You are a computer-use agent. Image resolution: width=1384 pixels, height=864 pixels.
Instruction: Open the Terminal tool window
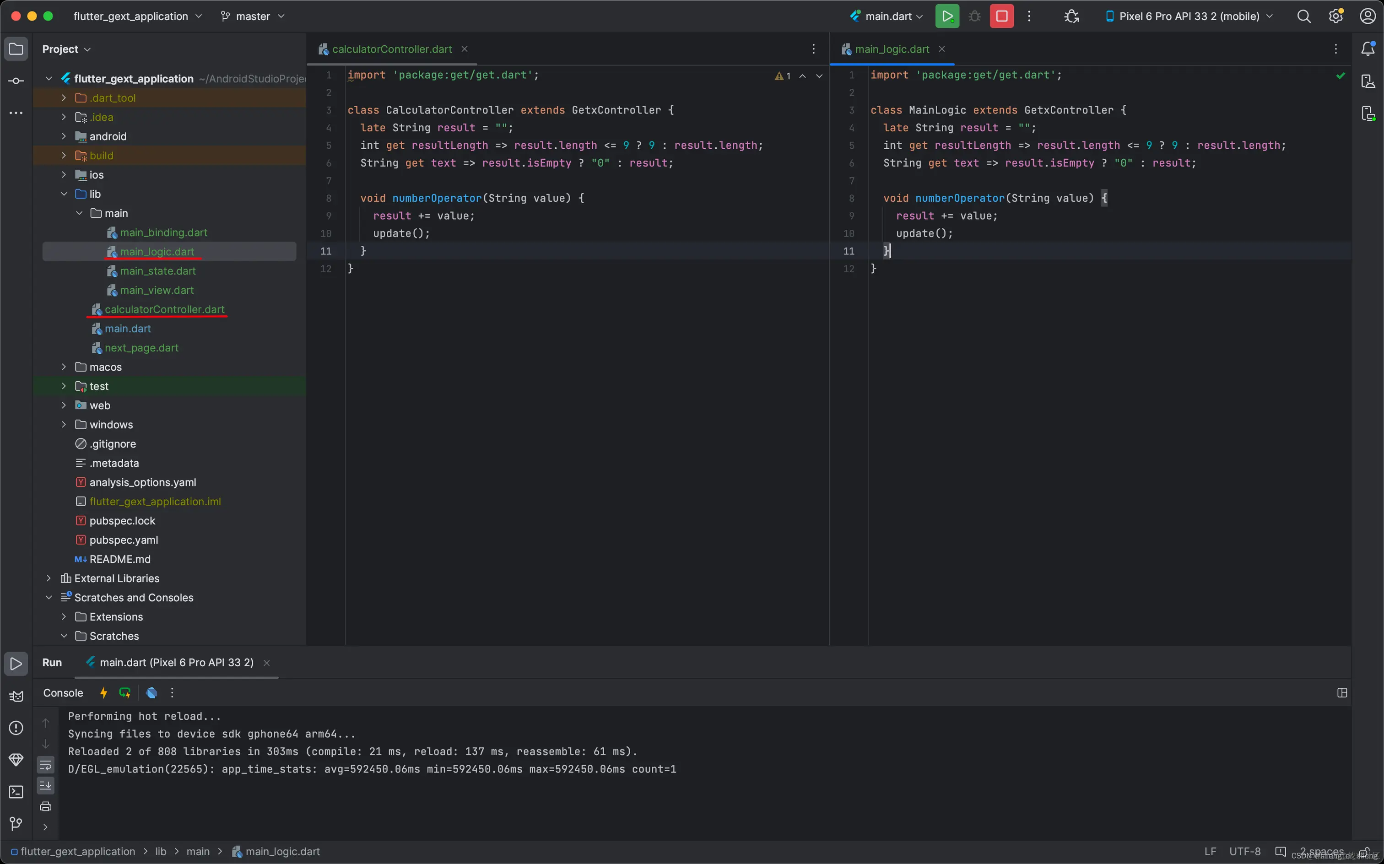click(x=16, y=792)
